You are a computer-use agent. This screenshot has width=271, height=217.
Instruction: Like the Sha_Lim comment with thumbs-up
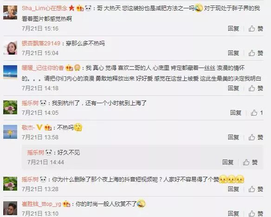pyautogui.click(x=256, y=28)
